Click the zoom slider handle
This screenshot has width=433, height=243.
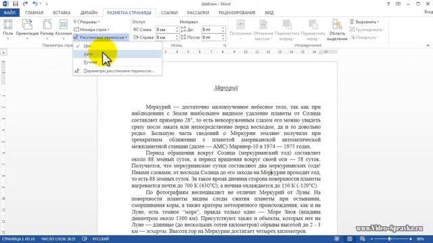click(x=390, y=239)
